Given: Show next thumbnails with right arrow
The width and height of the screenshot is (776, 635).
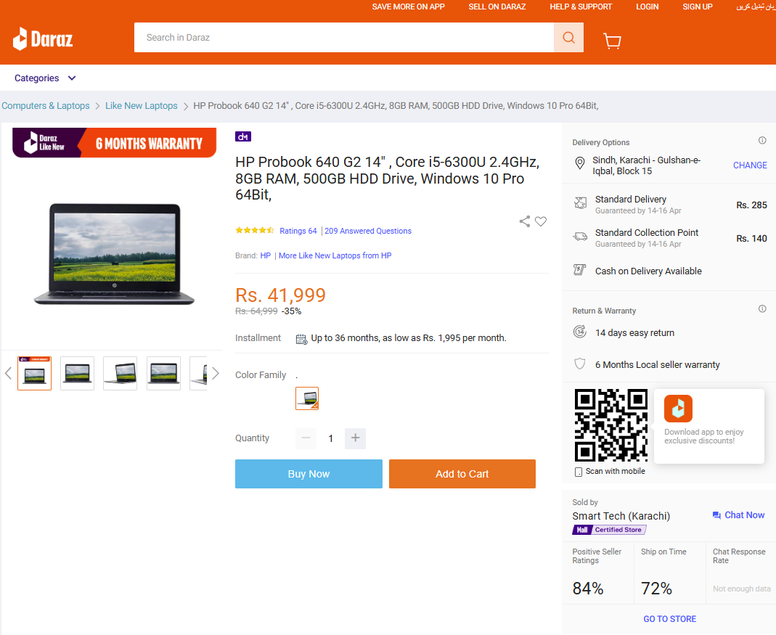Looking at the screenshot, I should [x=216, y=373].
